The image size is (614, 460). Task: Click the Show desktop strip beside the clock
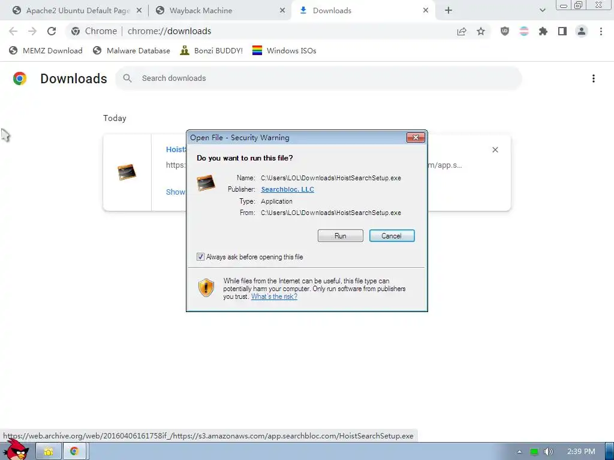coord(609,452)
